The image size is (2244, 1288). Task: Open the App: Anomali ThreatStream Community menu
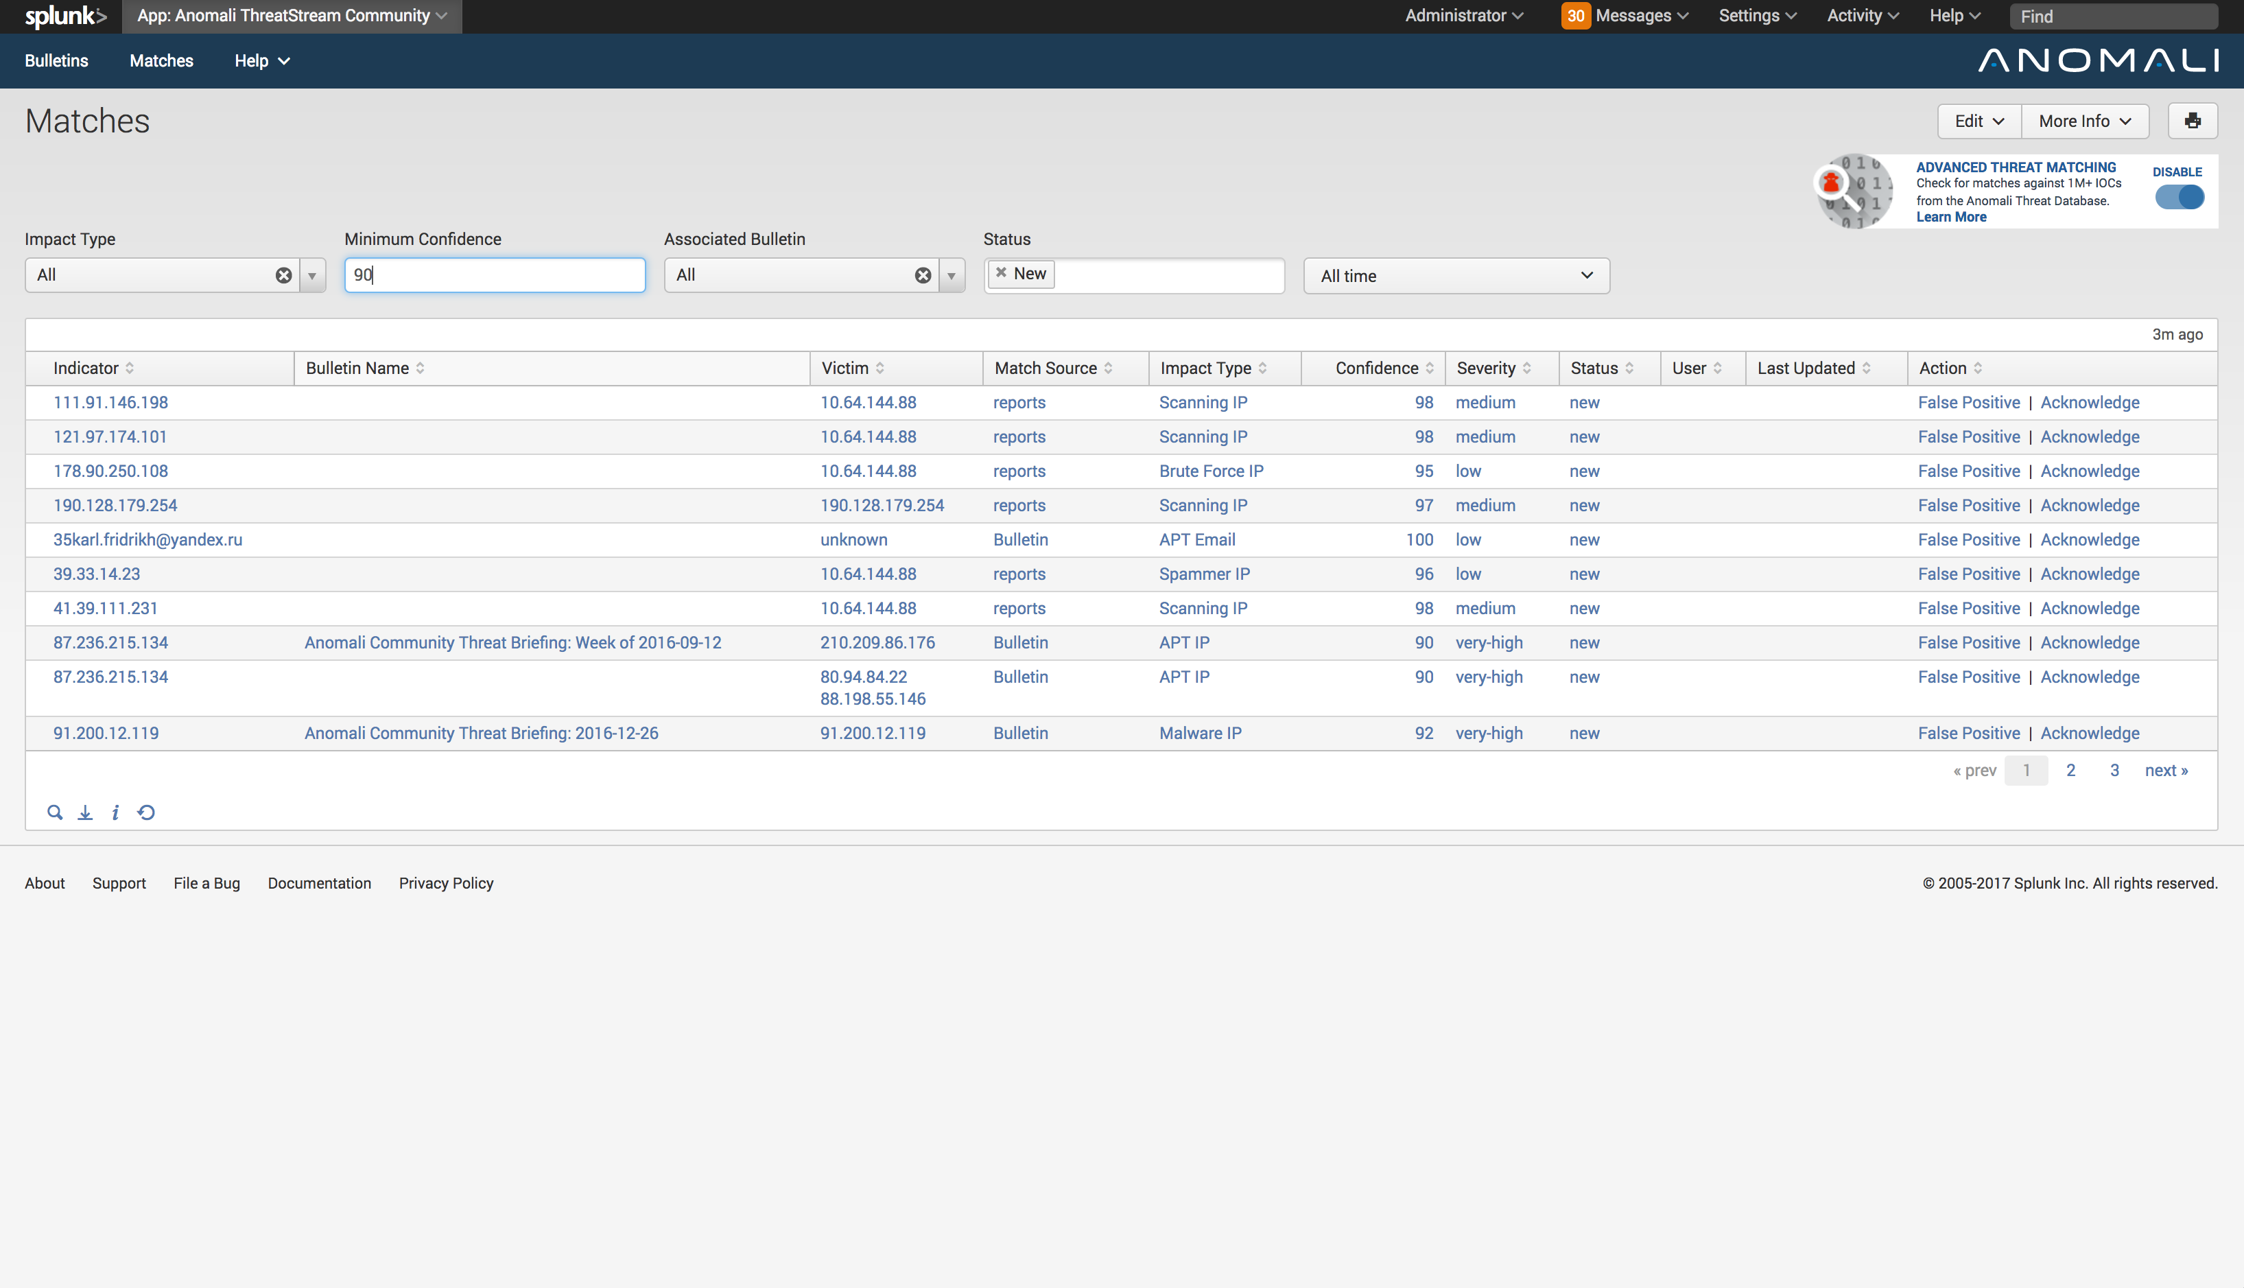[292, 16]
